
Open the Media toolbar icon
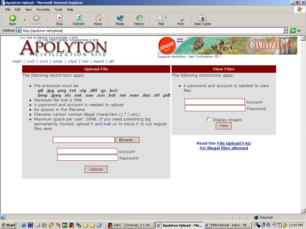click(x=120, y=18)
